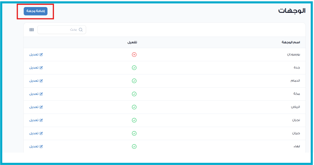The image size is (314, 165).
Task: Click the activation status icon for مكة
Action: [134, 94]
